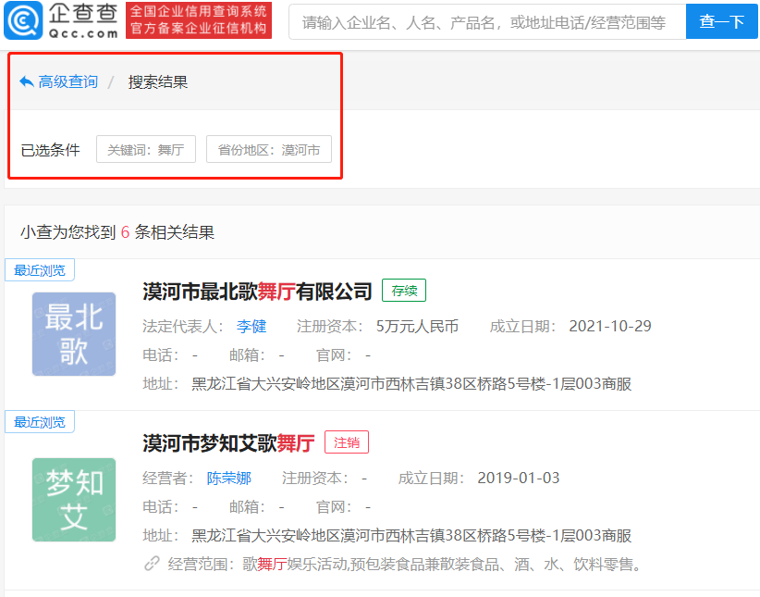760x597 pixels.
Task: Click the back arrow beside 高级查询
Action: click(x=26, y=82)
